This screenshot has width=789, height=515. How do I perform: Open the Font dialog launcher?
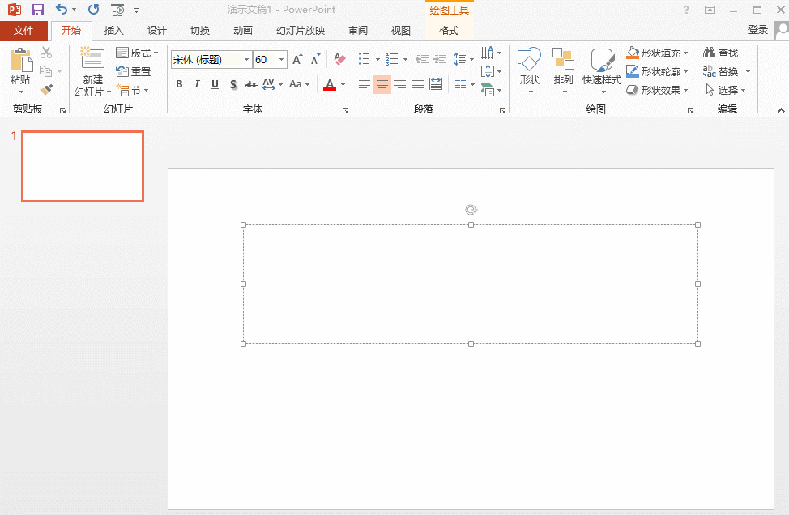tap(346, 110)
